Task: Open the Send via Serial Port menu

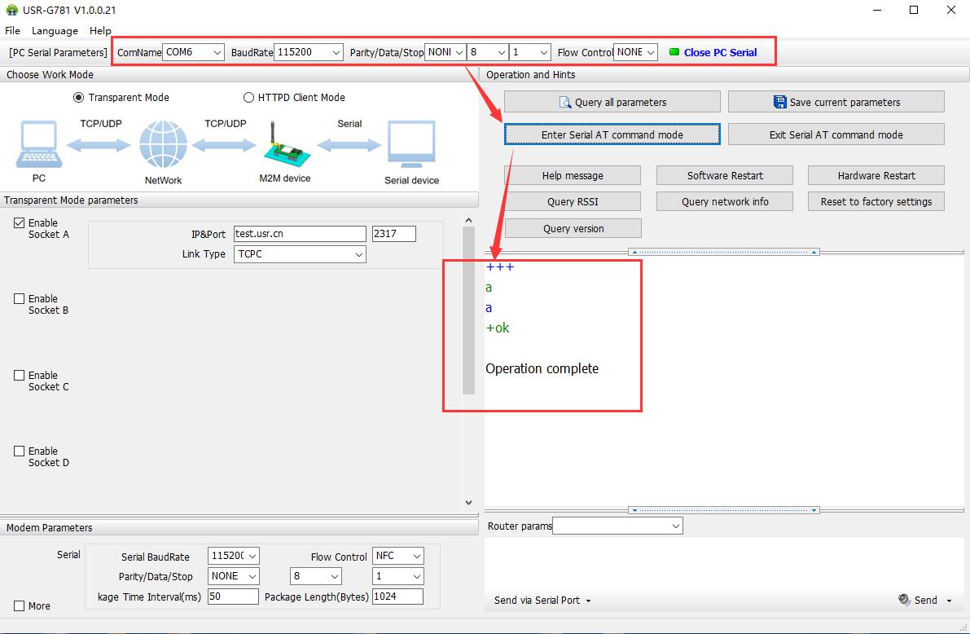Action: (542, 600)
